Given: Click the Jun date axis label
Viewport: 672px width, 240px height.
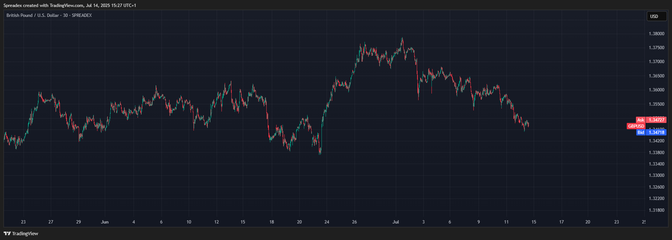Looking at the screenshot, I should pyautogui.click(x=105, y=222).
